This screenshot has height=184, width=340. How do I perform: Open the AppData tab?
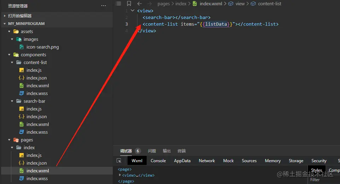click(x=182, y=161)
